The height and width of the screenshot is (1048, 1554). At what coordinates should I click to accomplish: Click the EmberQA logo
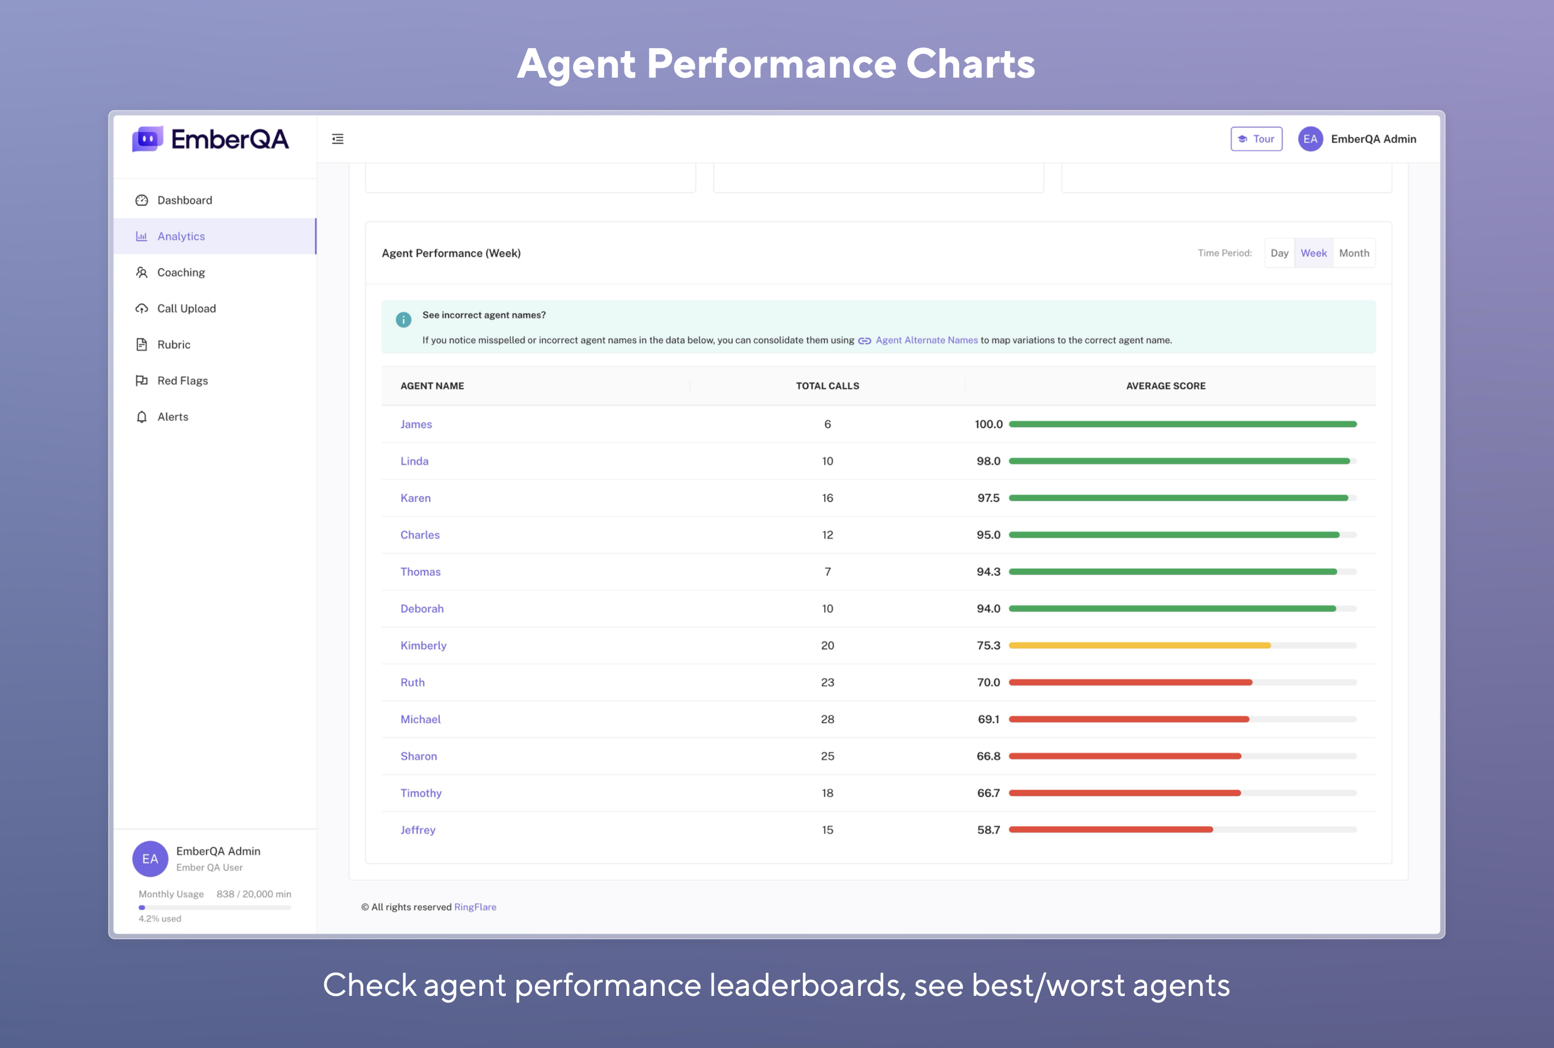[x=211, y=139]
